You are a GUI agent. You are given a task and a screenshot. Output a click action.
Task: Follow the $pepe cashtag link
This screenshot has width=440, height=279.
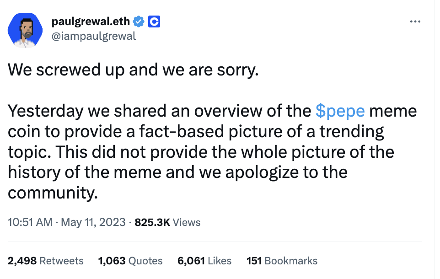tap(340, 111)
